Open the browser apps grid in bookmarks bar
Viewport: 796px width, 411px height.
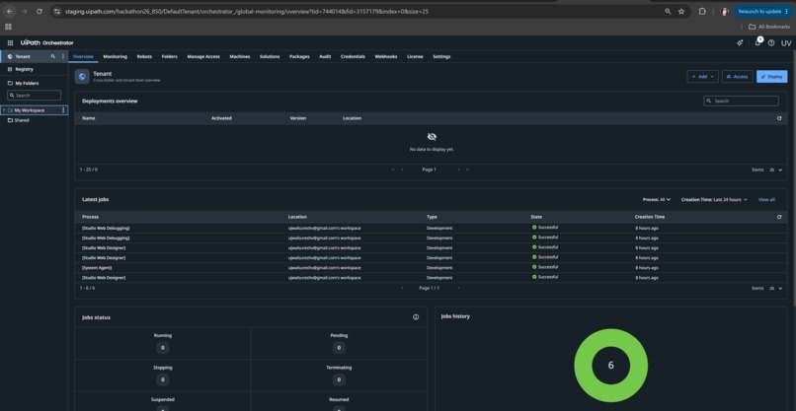pyautogui.click(x=8, y=27)
